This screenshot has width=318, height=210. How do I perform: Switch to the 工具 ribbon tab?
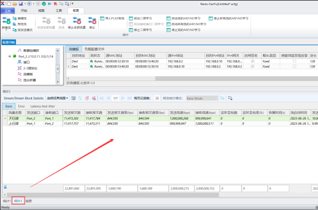click(x=59, y=10)
